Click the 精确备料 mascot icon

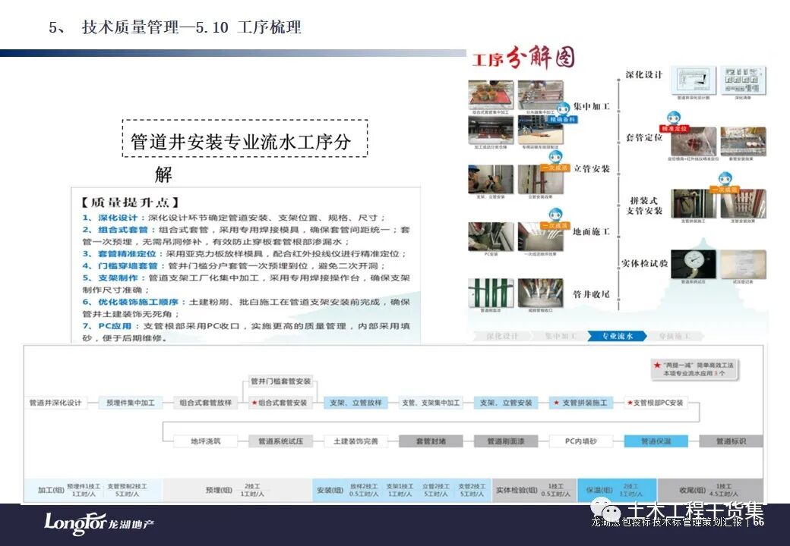565,111
